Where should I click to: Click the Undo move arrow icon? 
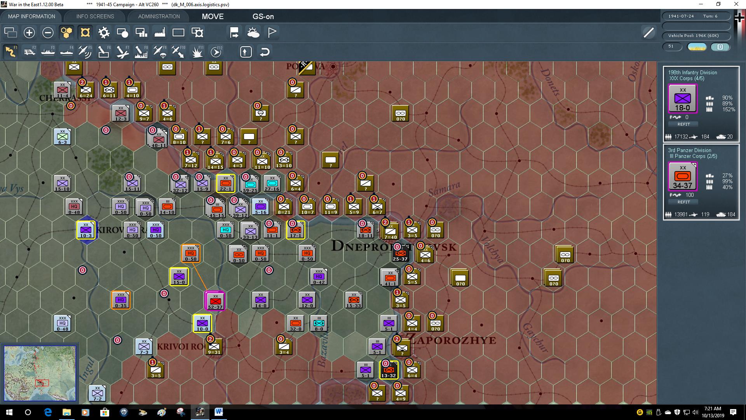265,52
